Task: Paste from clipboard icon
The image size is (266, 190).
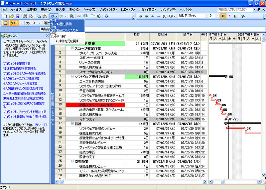Action: click(x=45, y=16)
